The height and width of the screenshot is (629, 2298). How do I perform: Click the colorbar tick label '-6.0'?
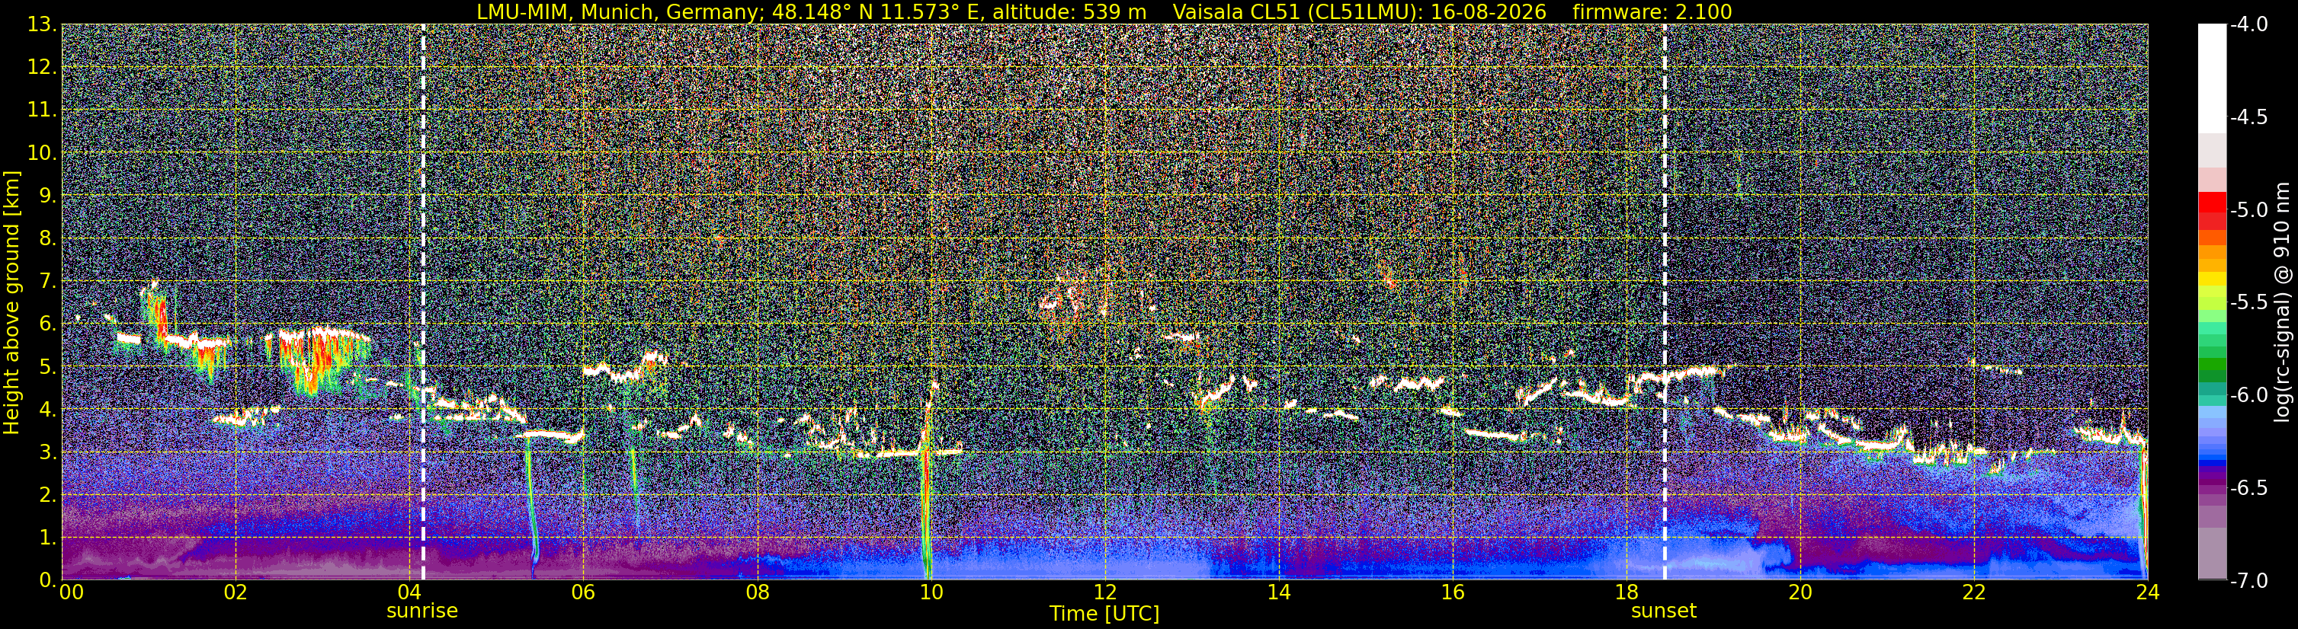coord(2249,395)
